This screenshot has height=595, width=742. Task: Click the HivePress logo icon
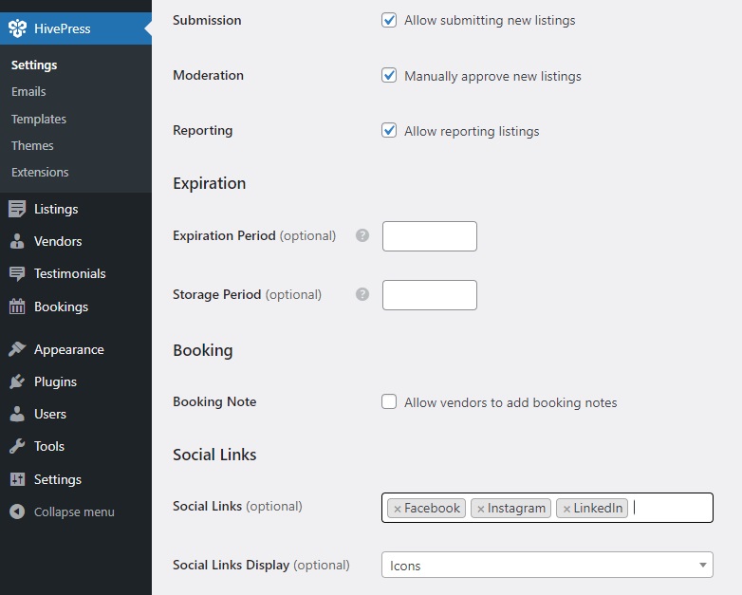(17, 28)
